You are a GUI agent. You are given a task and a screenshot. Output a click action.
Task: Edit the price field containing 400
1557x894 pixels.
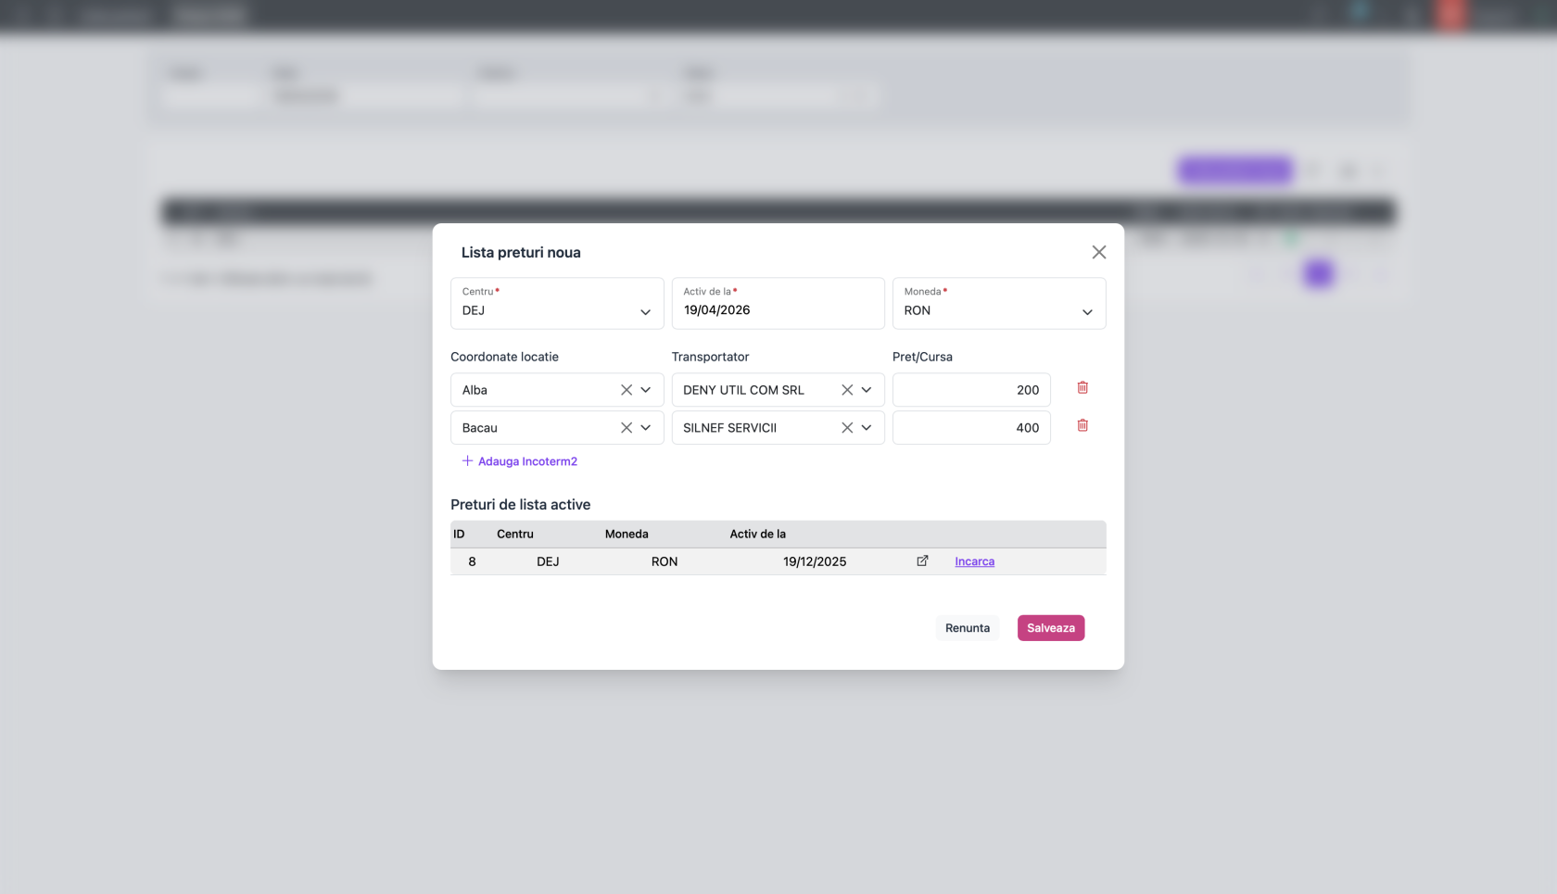[971, 428]
